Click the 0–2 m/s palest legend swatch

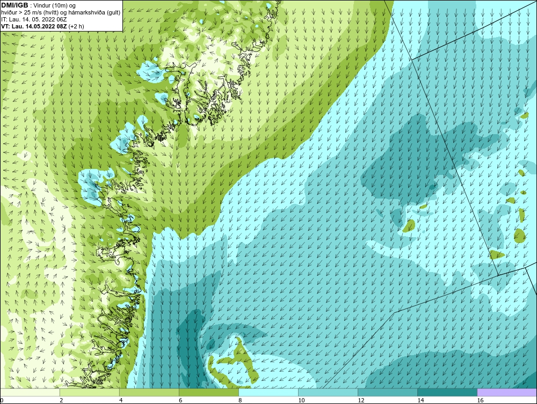pos(30,392)
